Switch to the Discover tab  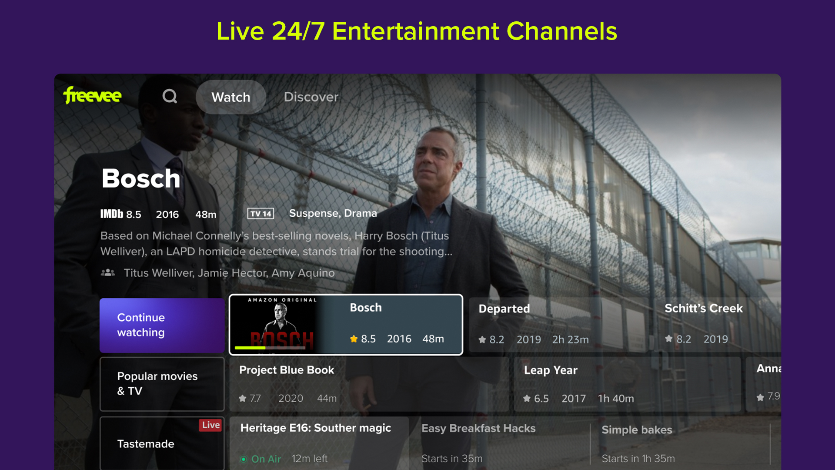311,97
